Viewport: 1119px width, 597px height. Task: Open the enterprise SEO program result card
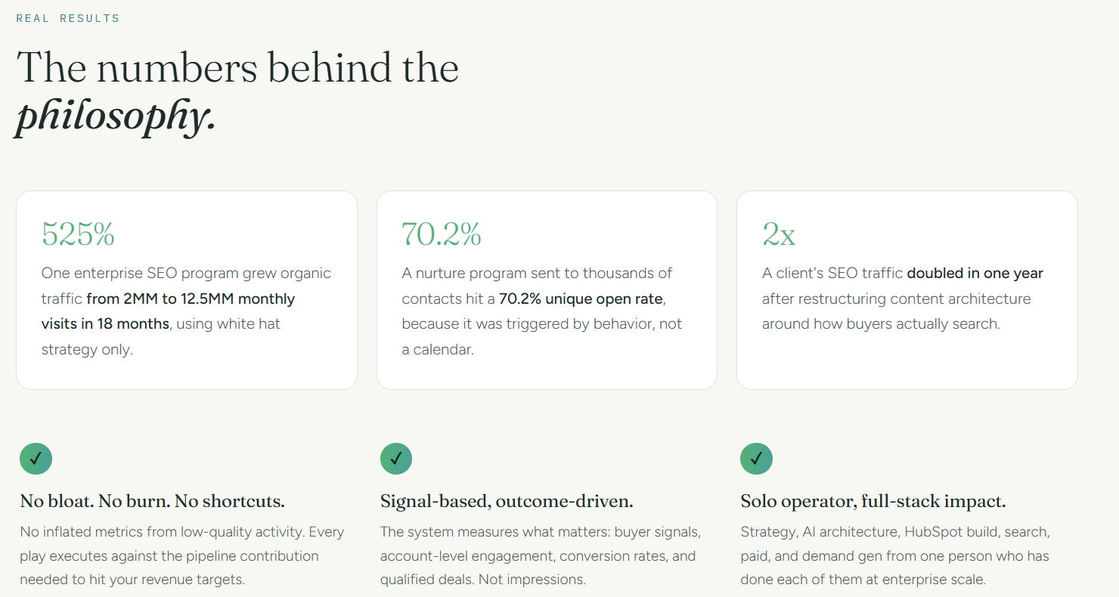[x=187, y=290]
